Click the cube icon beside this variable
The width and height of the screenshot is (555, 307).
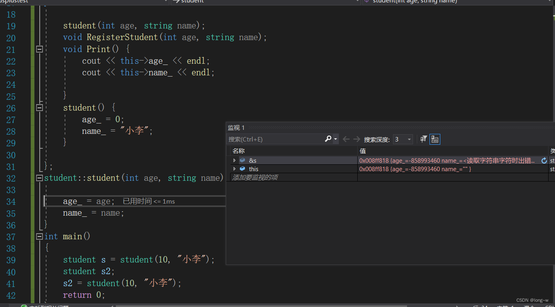242,169
